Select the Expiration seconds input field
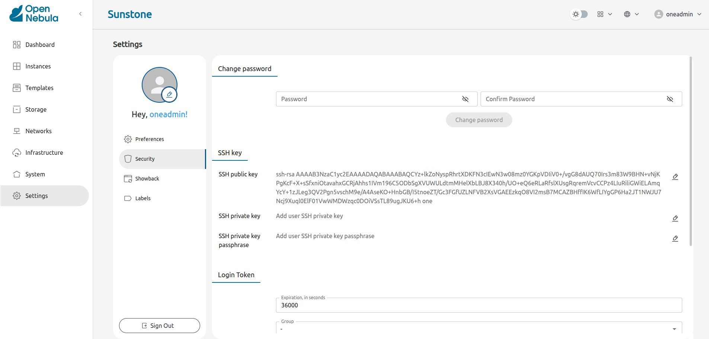 479,305
